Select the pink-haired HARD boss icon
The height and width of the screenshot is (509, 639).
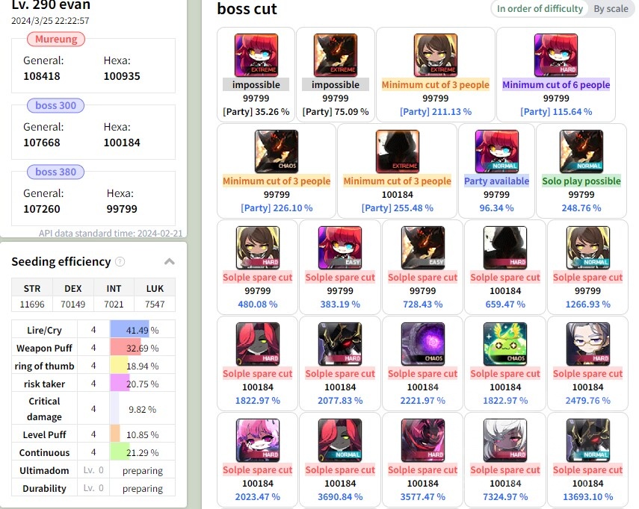(x=258, y=440)
